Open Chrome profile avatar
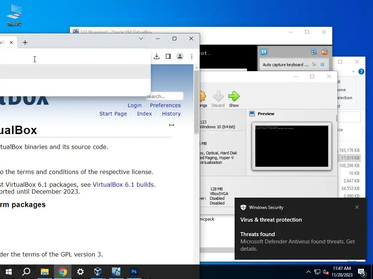Viewport: 373px width, 279px height. pyautogui.click(x=180, y=56)
